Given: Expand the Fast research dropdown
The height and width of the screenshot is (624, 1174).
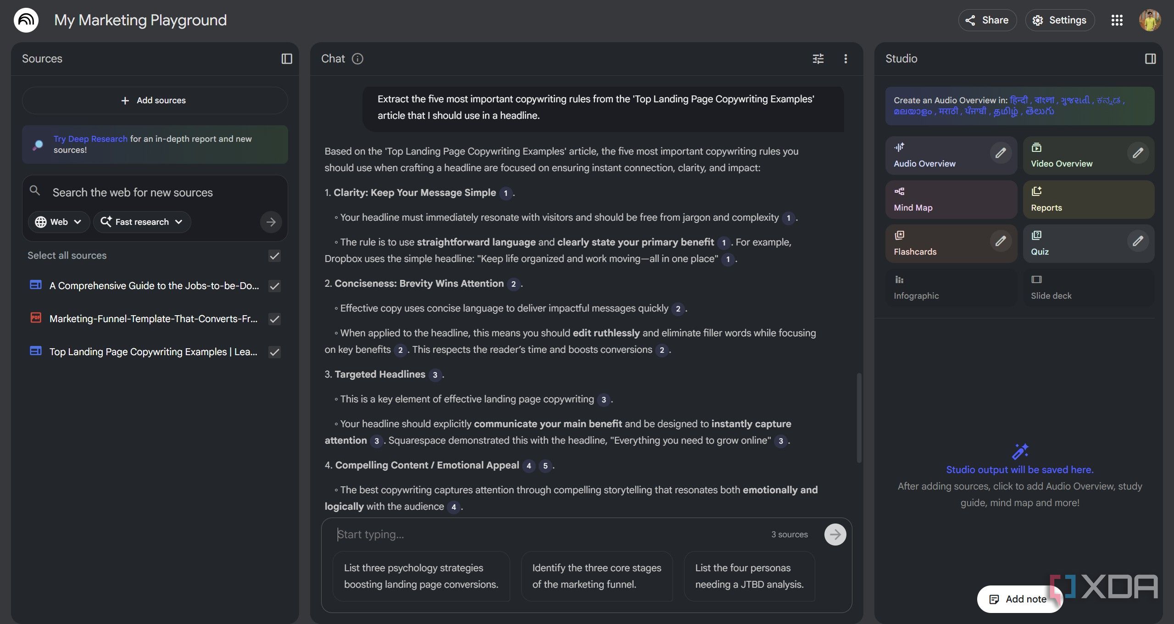Looking at the screenshot, I should click(142, 222).
